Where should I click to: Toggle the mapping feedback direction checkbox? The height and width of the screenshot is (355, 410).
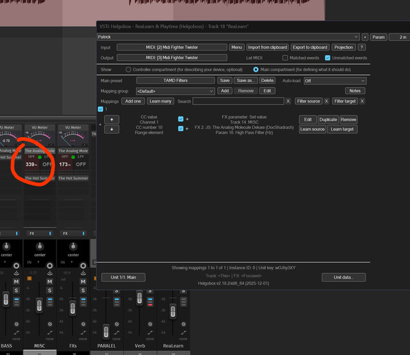(x=181, y=128)
